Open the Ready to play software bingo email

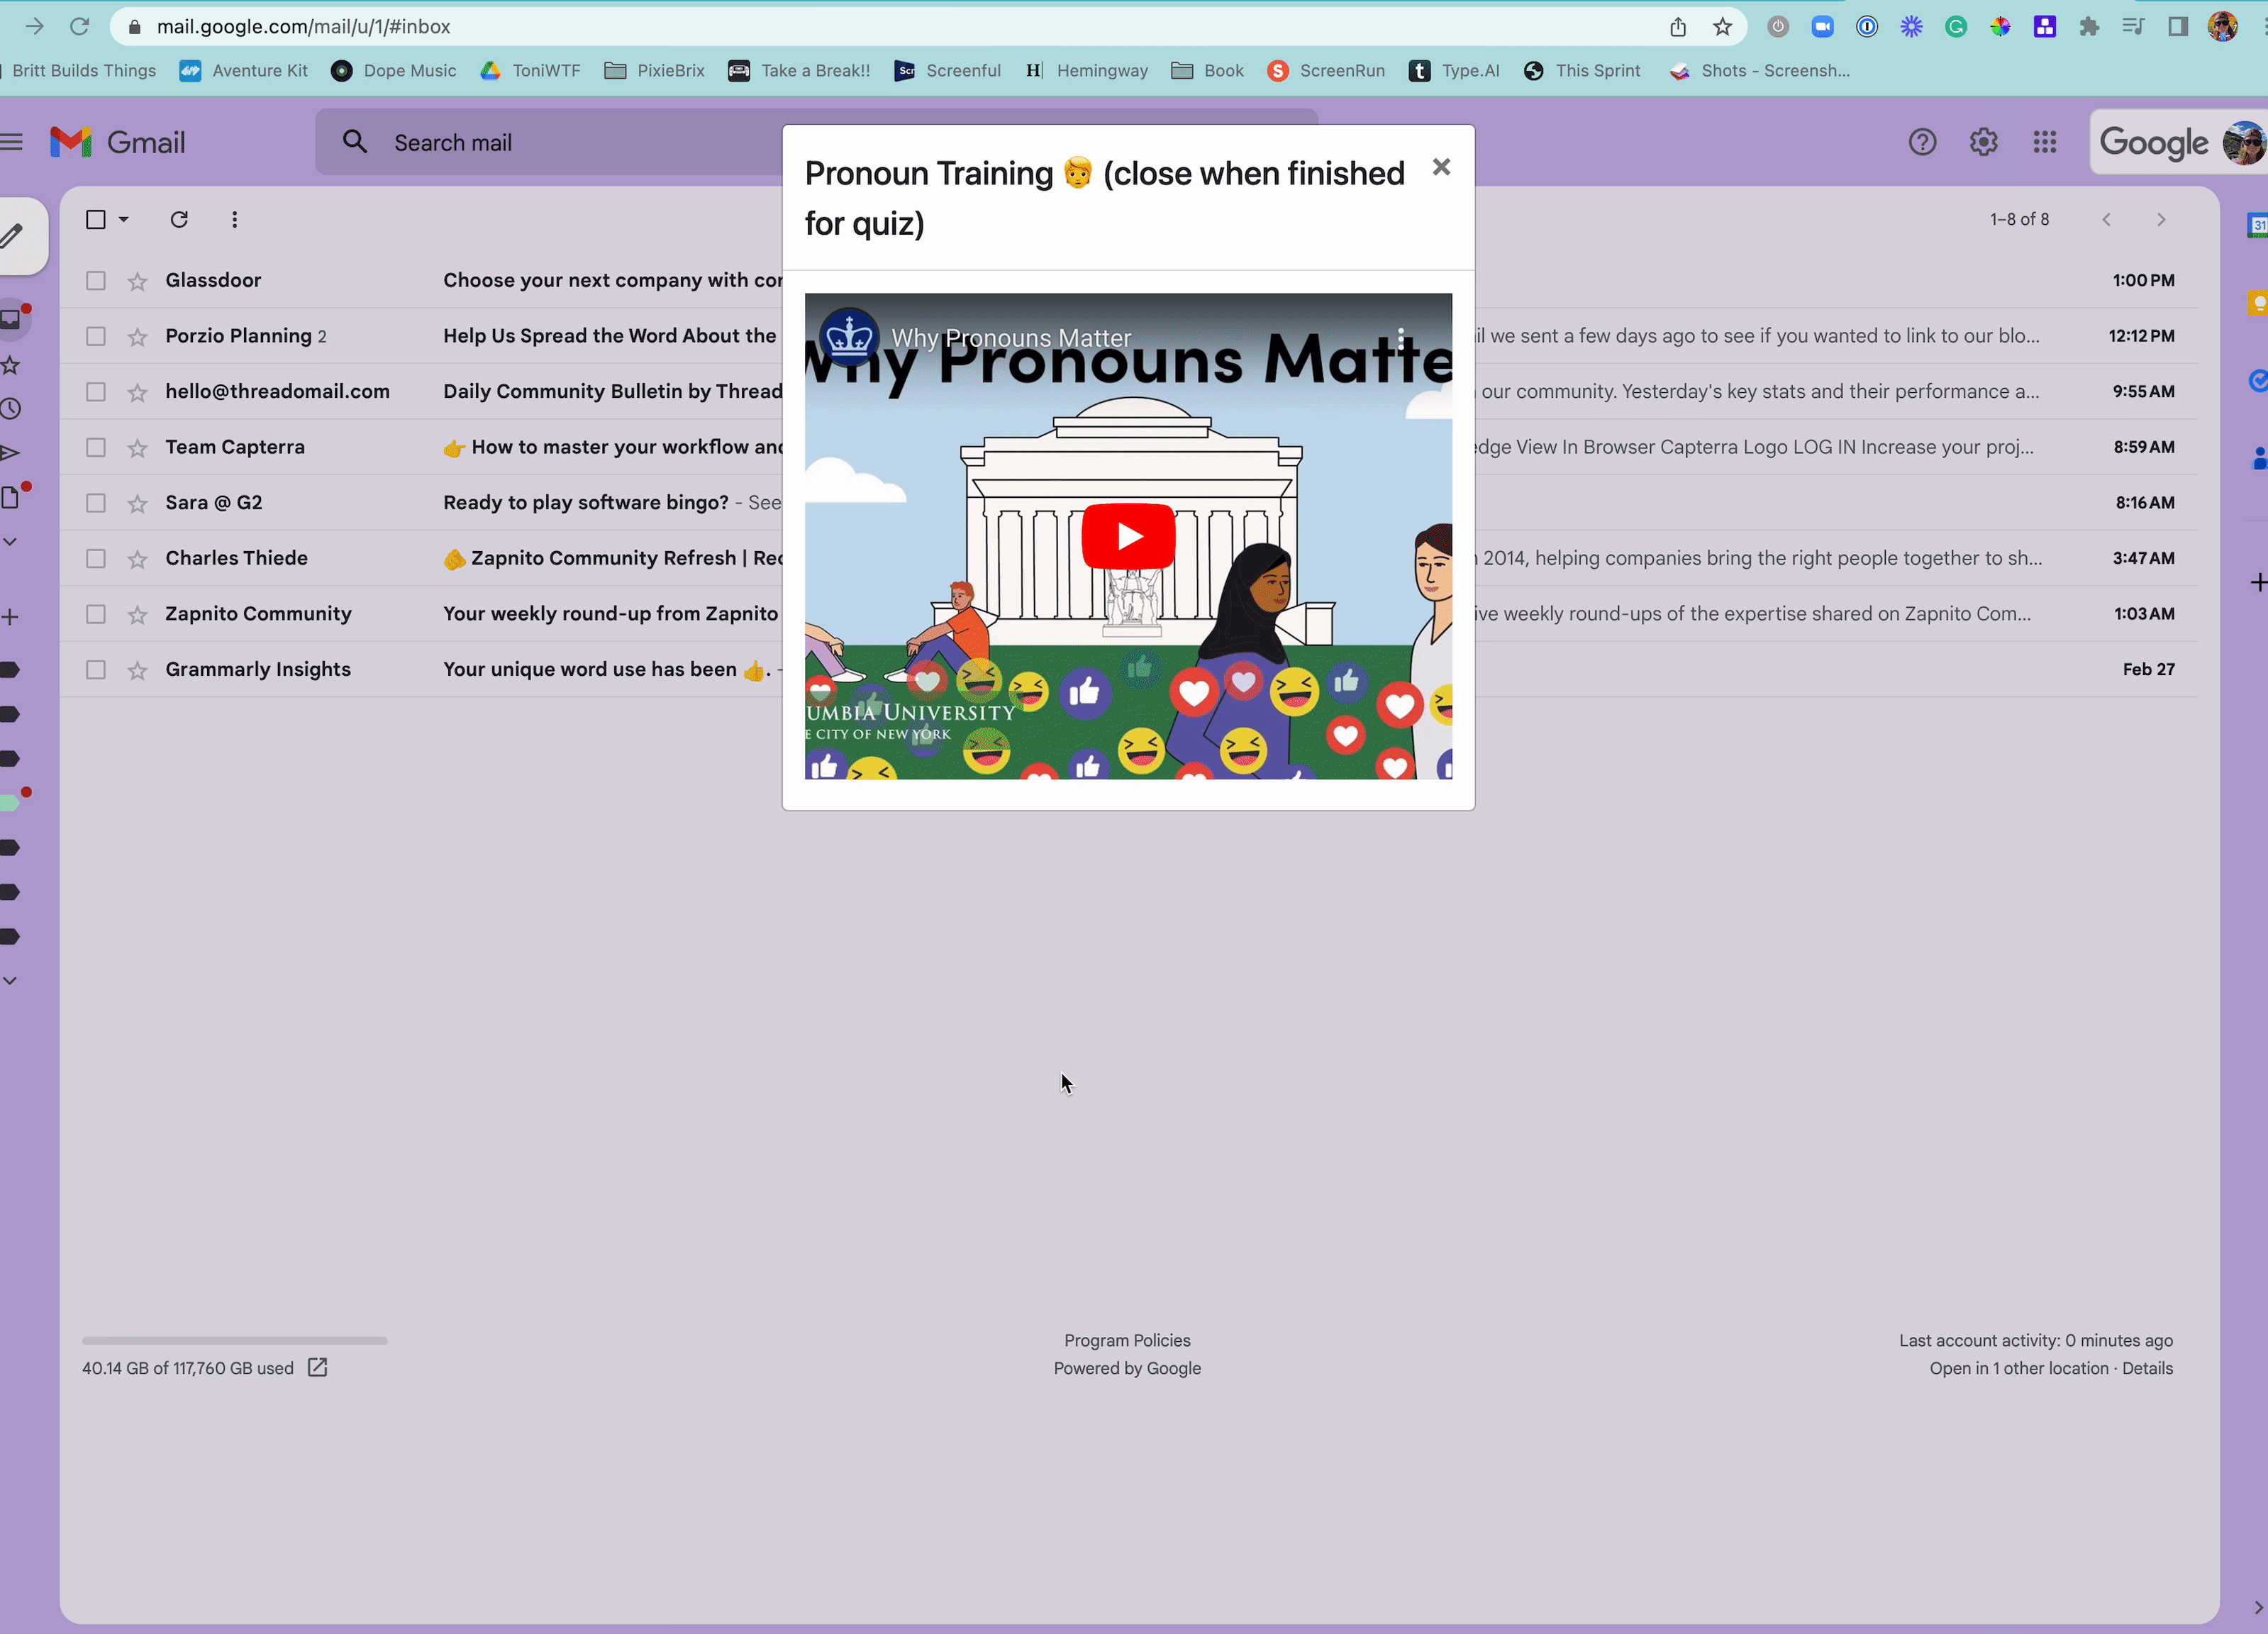click(x=586, y=503)
